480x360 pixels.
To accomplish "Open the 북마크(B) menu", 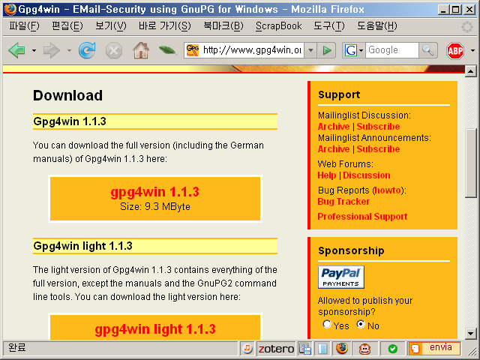I will (x=223, y=26).
